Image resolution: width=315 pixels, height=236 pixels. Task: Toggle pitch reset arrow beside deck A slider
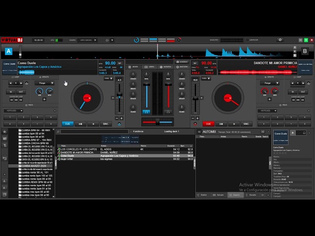pyautogui.click(x=113, y=98)
